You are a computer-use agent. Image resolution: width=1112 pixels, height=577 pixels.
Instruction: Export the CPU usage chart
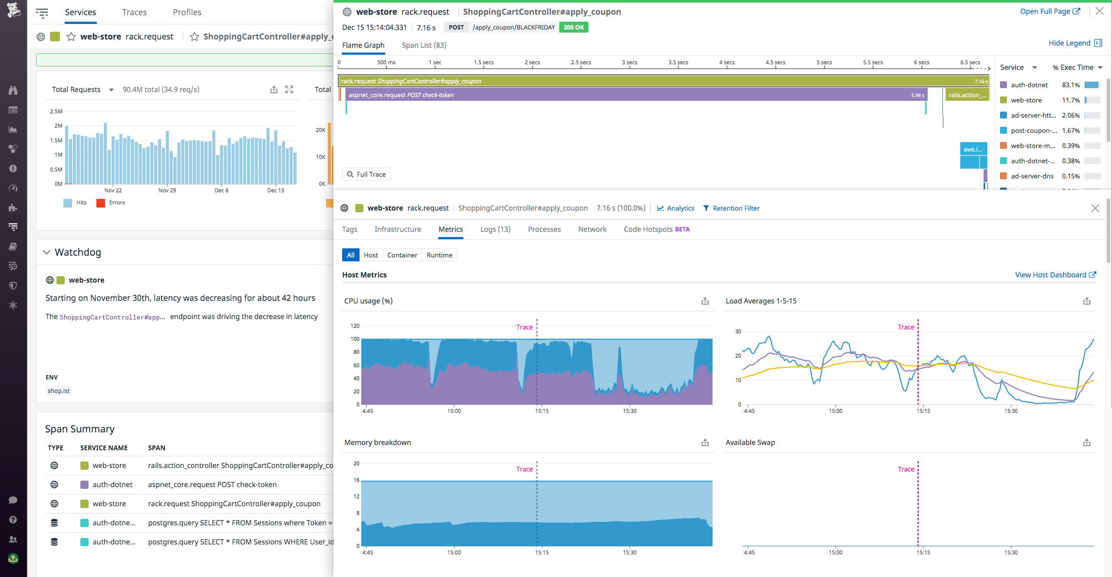pyautogui.click(x=705, y=301)
